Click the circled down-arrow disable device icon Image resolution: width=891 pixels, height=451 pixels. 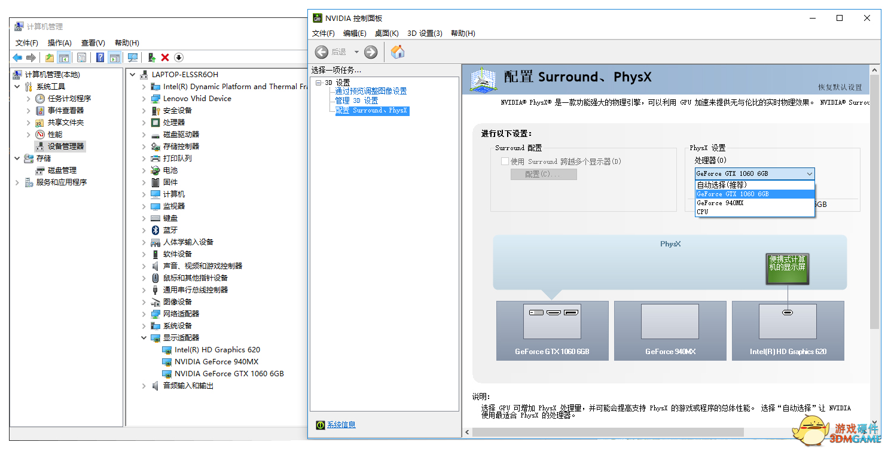point(179,57)
